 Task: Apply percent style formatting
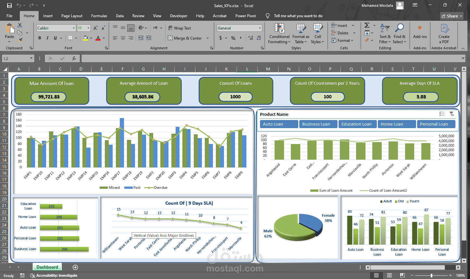tap(233, 38)
